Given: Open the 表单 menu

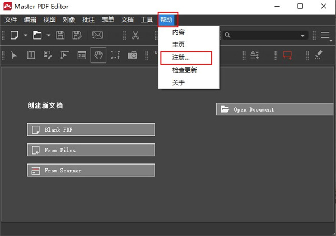Looking at the screenshot, I should tap(108, 20).
